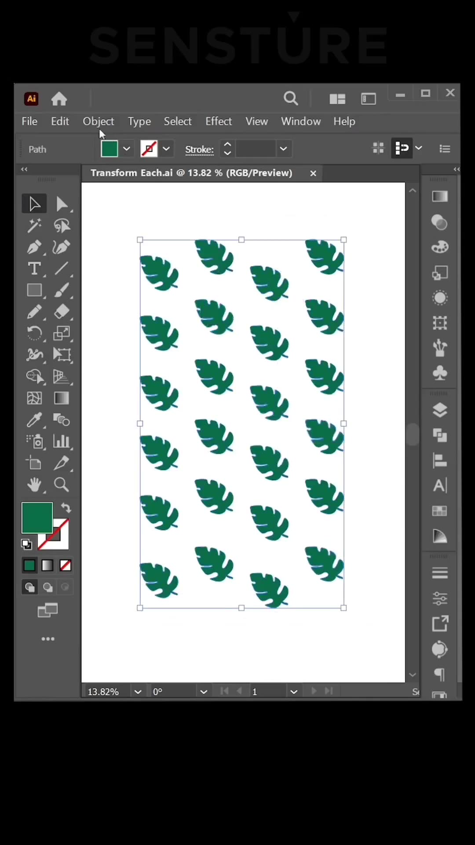475x845 pixels.
Task: Click the control bar green fill swatch
Action: pos(109,149)
